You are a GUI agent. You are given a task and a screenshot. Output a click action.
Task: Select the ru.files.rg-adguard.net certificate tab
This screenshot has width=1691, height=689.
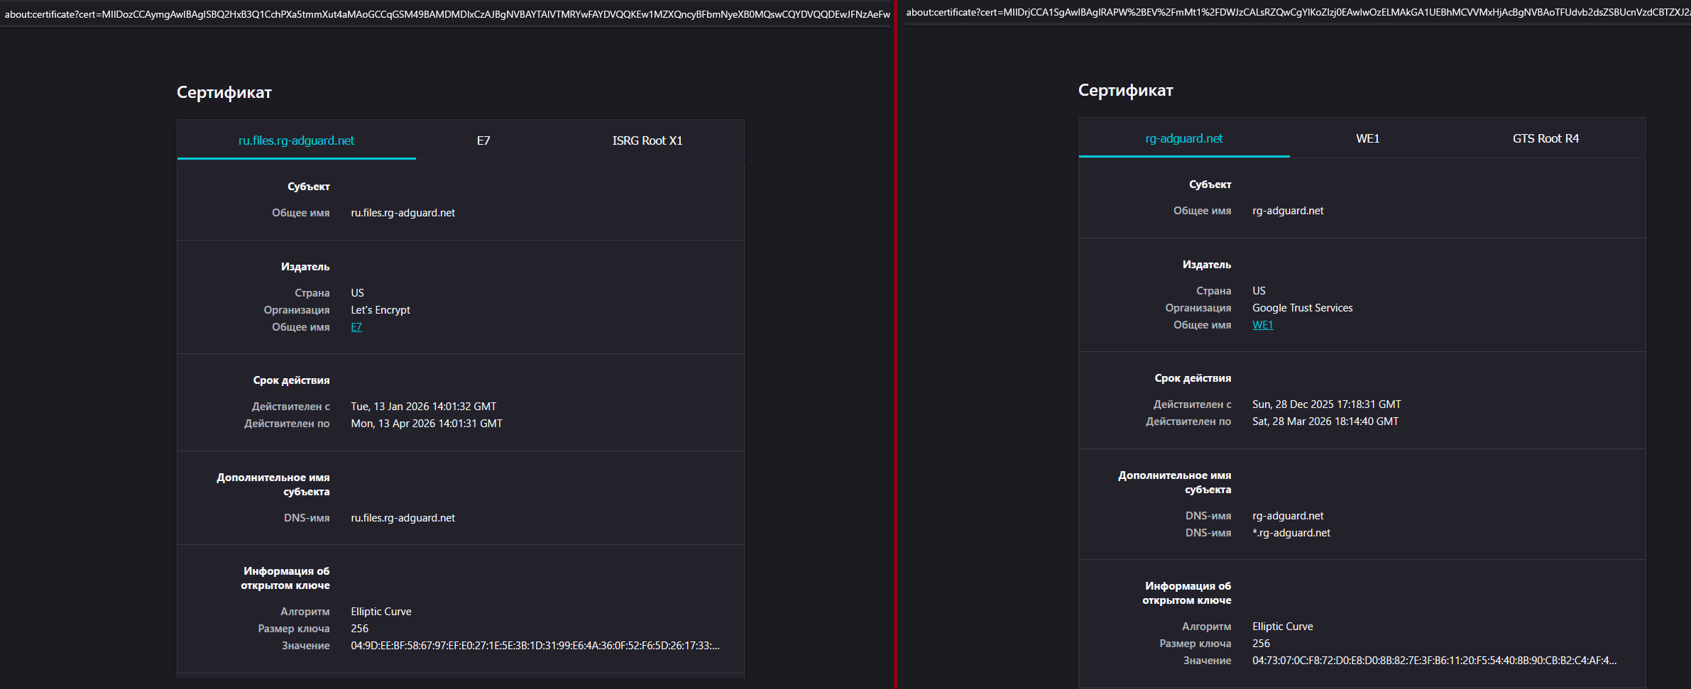(296, 140)
